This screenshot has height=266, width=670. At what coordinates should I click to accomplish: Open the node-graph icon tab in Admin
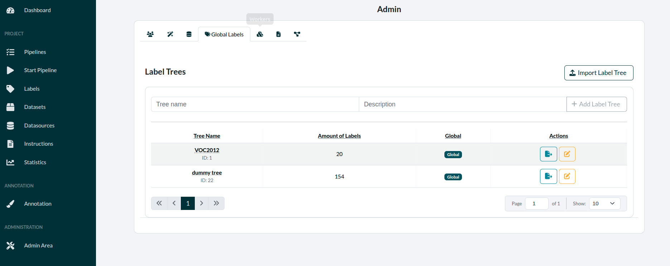click(297, 34)
